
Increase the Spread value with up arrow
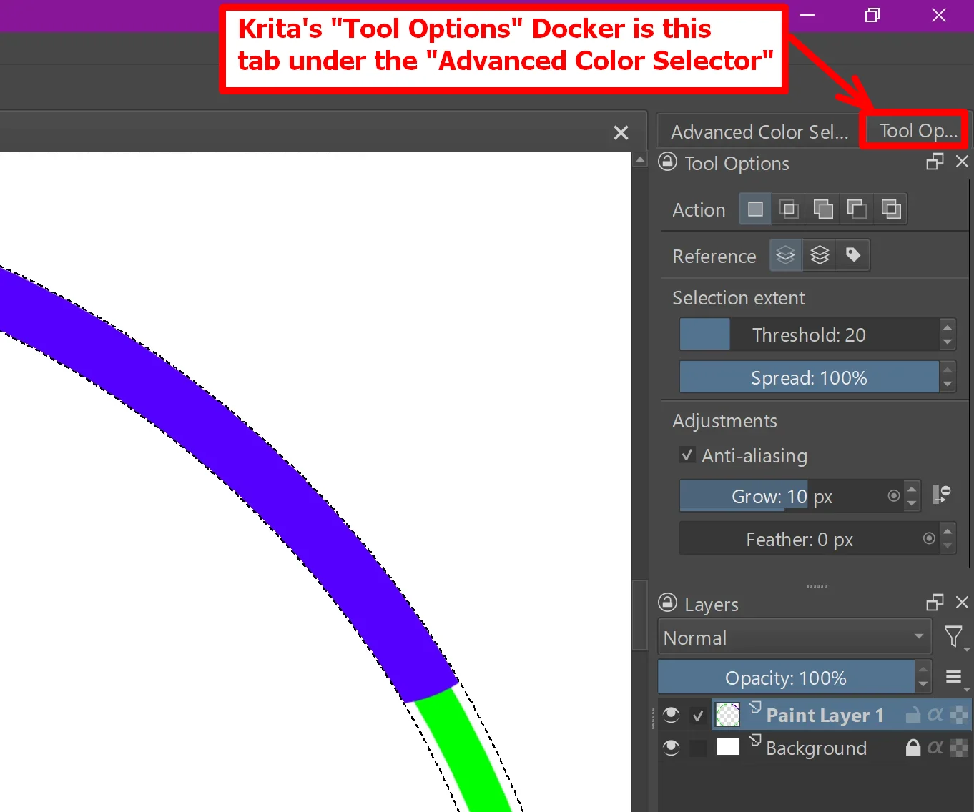(x=948, y=370)
